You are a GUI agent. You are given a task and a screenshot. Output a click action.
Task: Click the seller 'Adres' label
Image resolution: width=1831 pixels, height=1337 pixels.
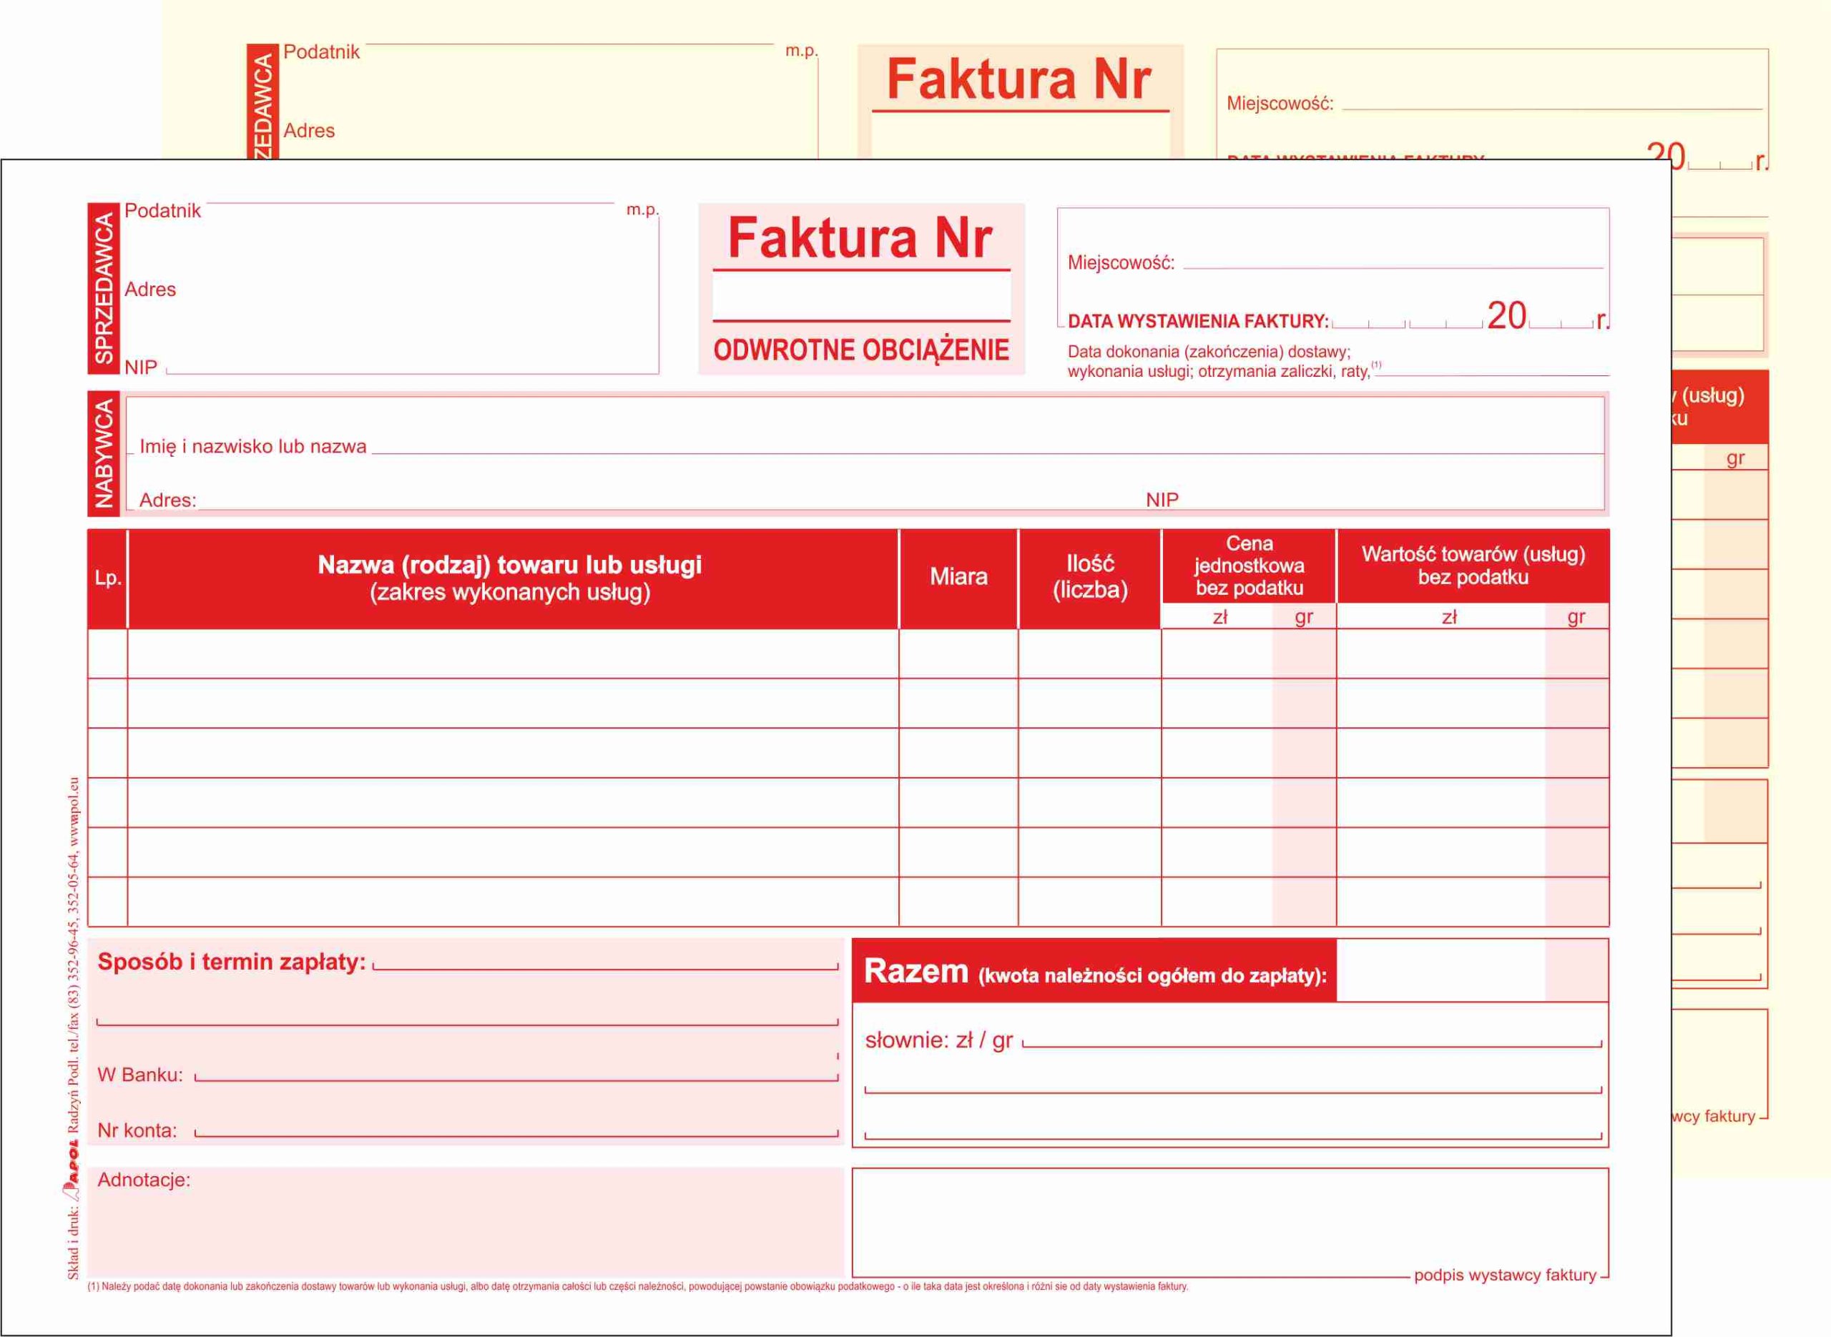tap(151, 290)
